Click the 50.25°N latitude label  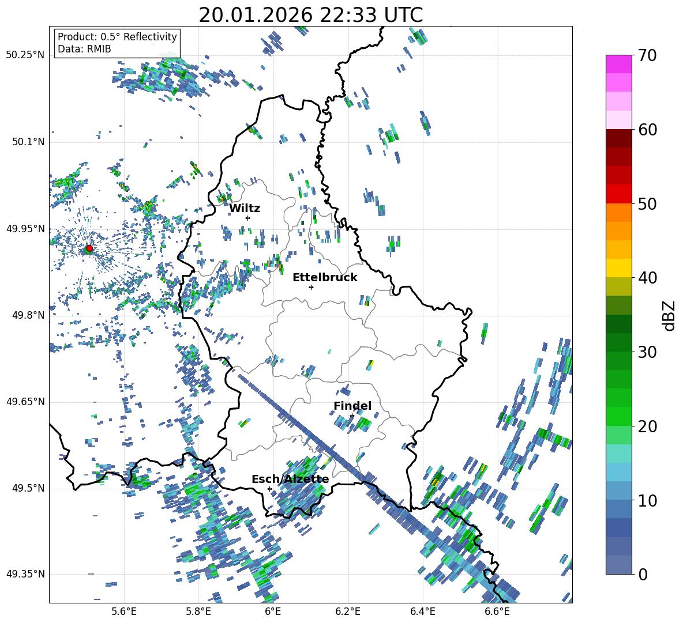coord(25,55)
